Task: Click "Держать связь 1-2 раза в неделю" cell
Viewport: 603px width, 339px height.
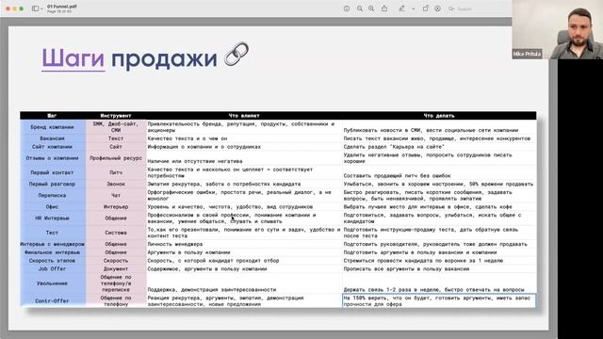Action: 439,283
